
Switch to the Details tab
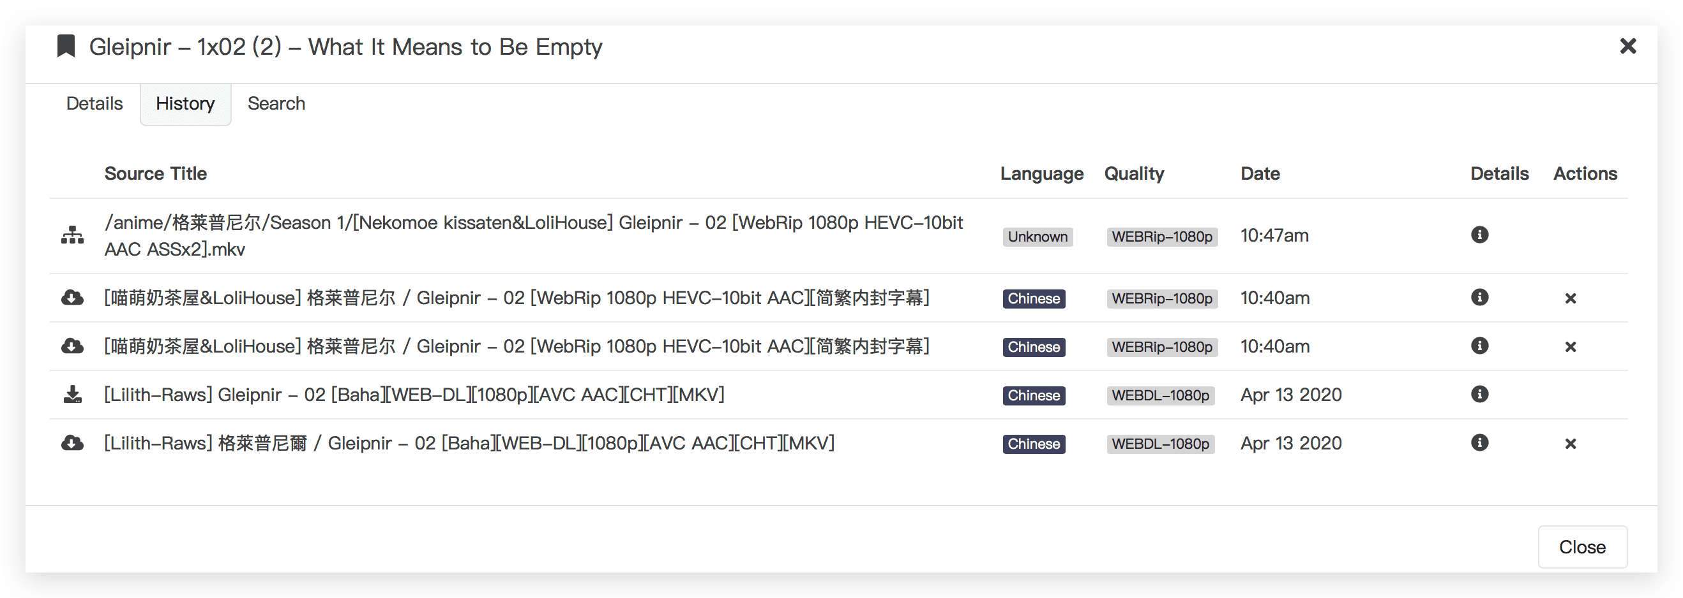click(94, 103)
